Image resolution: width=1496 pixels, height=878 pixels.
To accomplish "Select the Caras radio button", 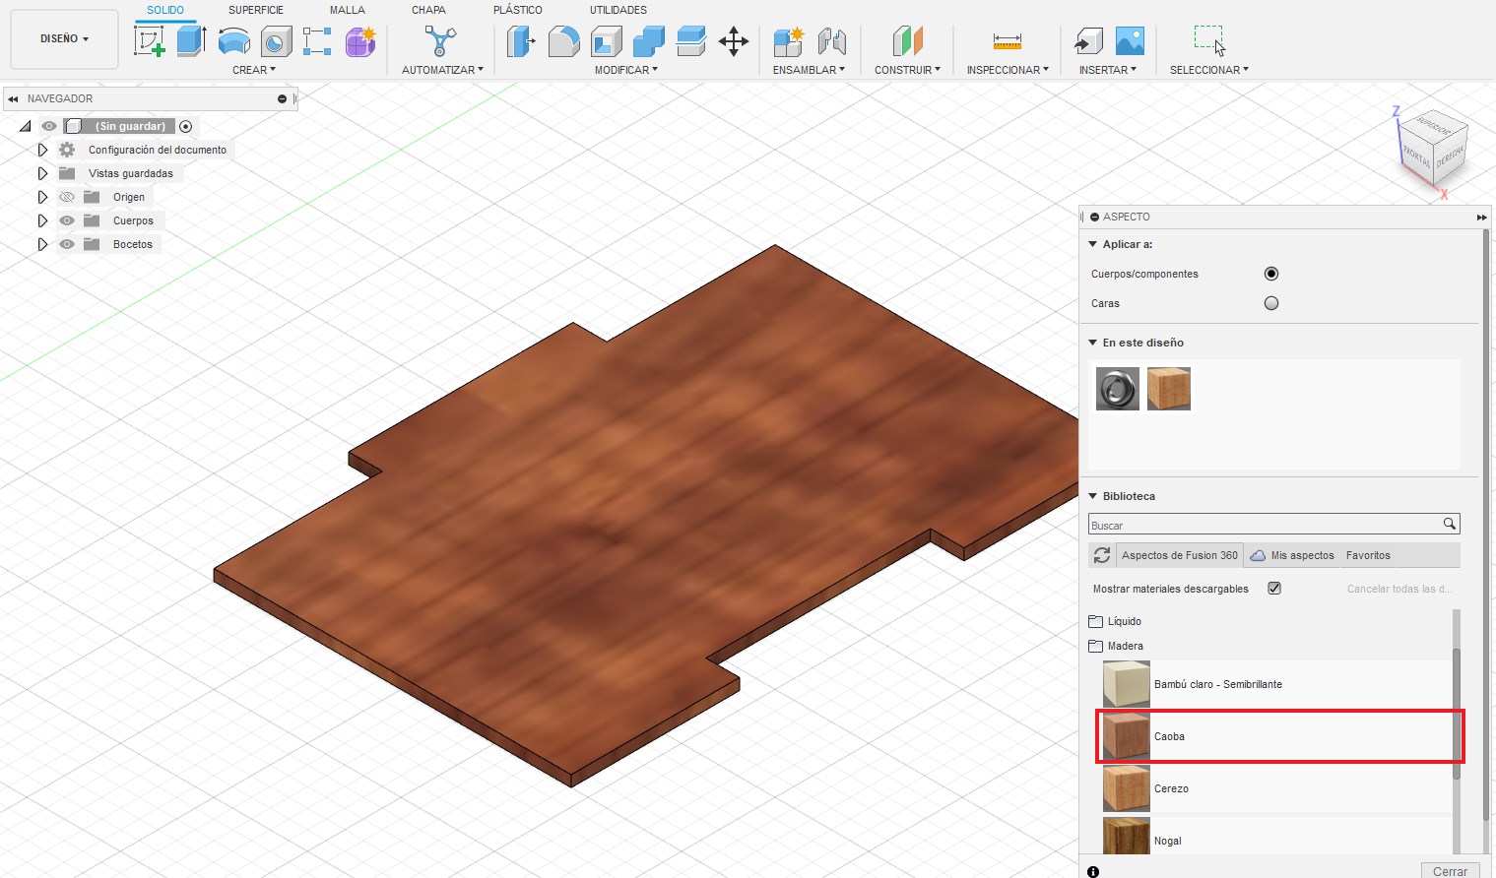I will click(x=1271, y=303).
